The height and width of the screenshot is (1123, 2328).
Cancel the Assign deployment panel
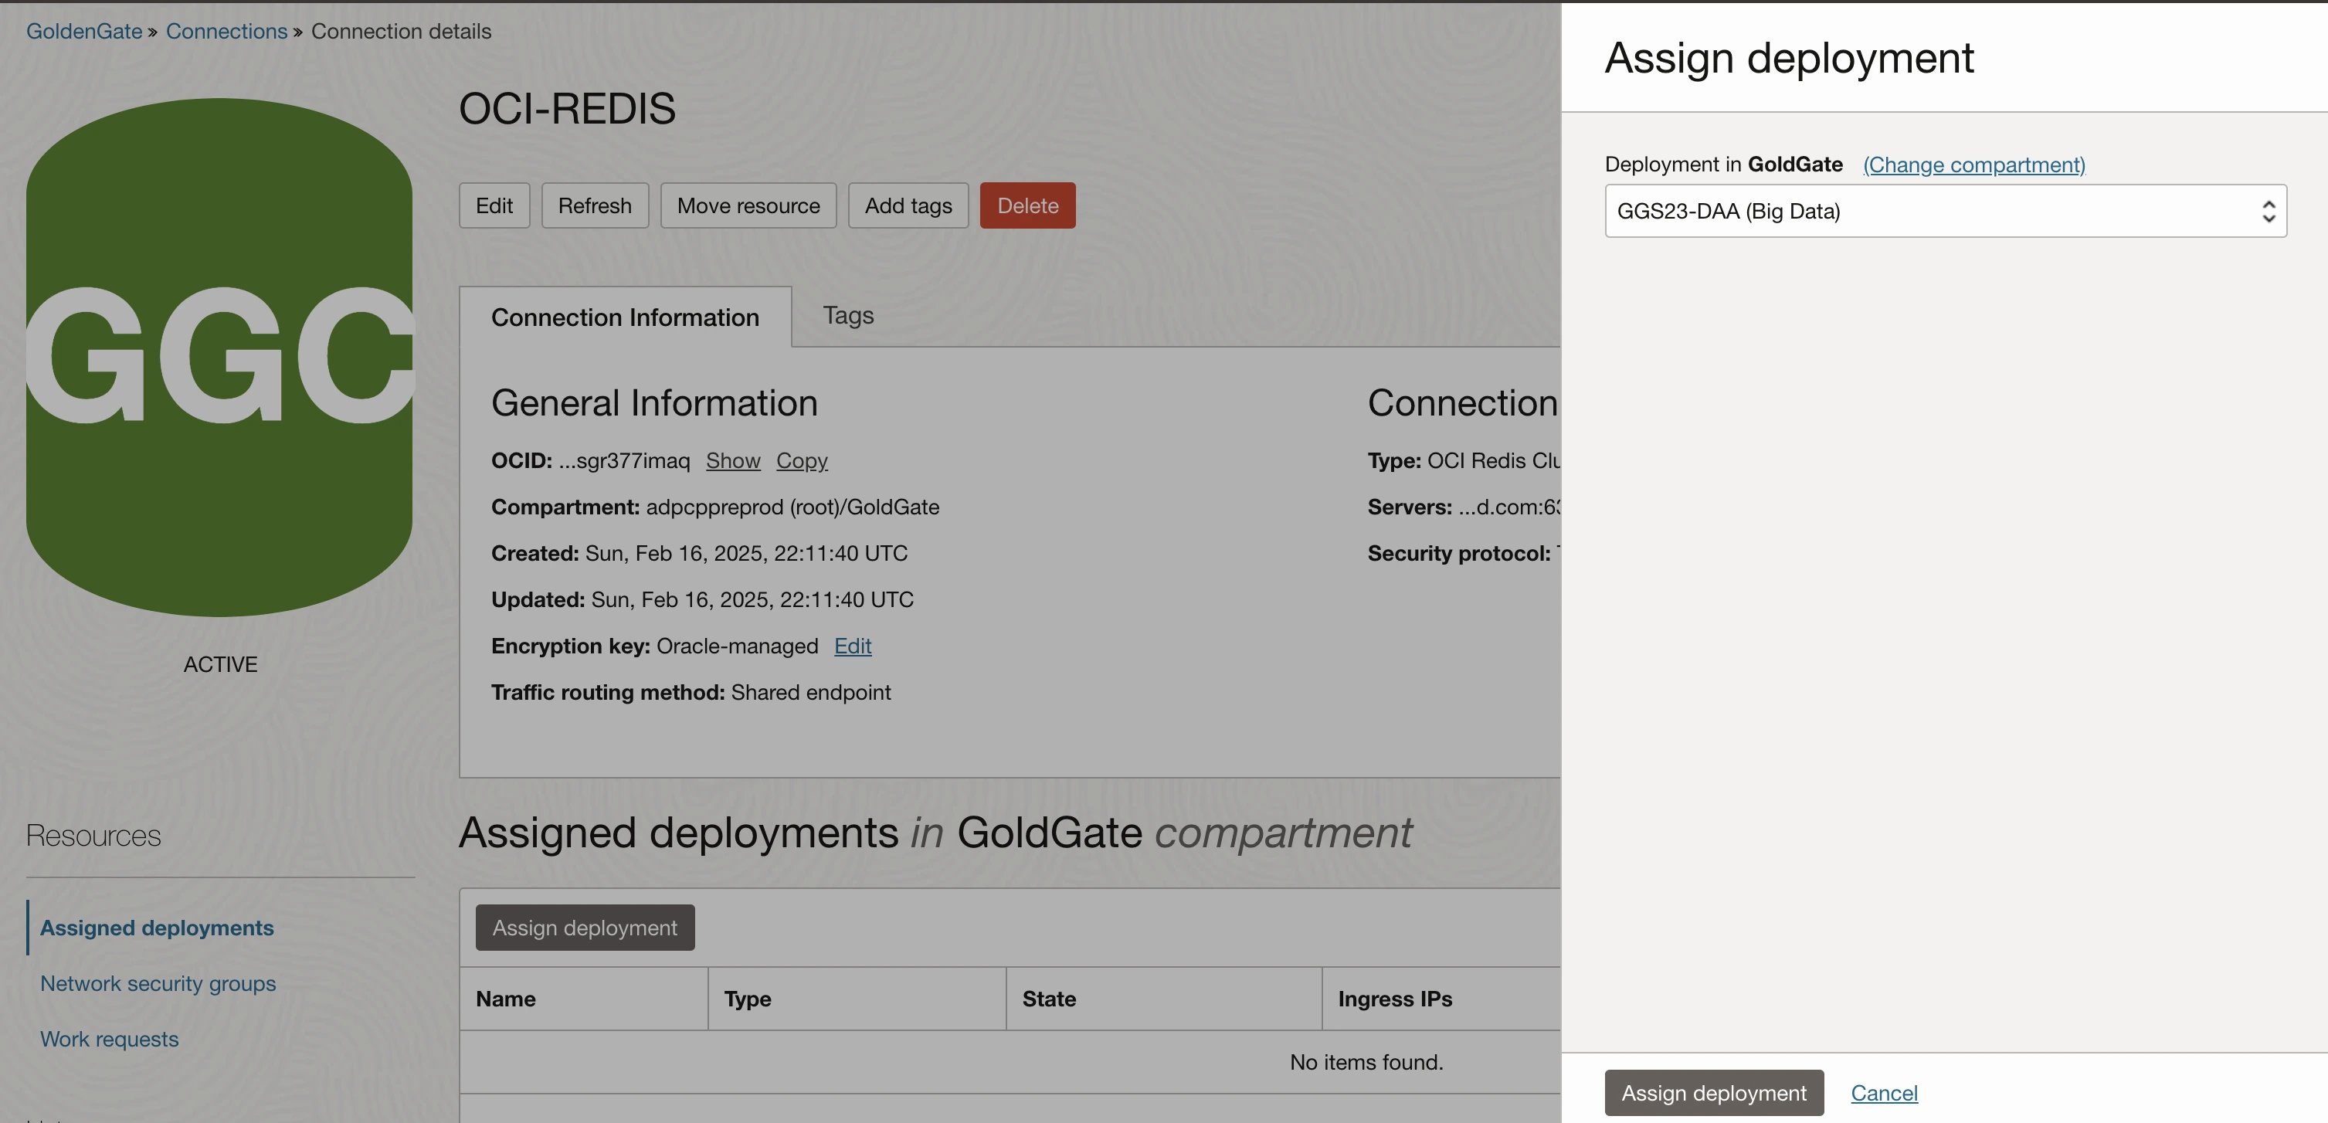click(1883, 1092)
